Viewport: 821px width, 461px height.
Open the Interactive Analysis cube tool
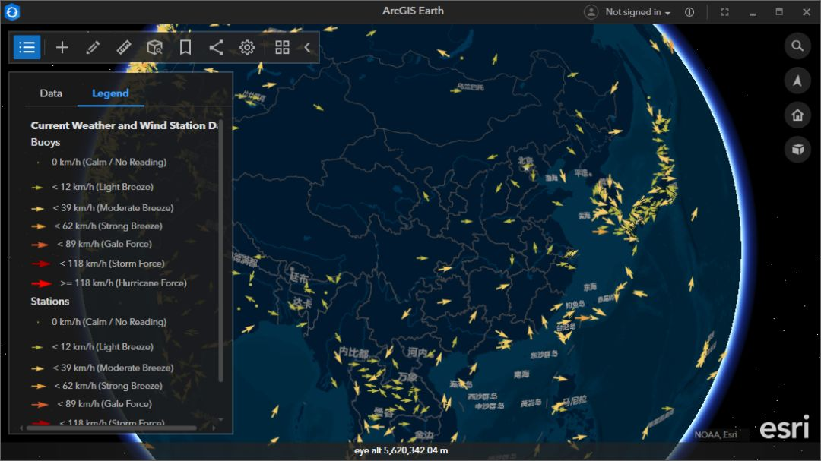[154, 47]
